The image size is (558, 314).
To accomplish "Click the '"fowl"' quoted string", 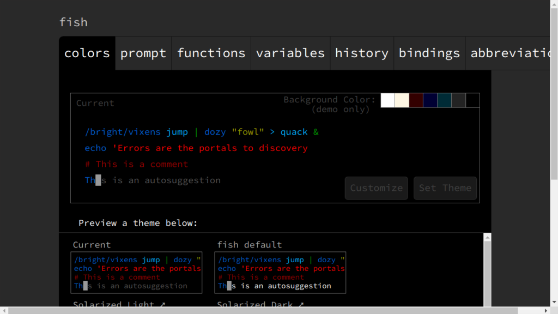I will (x=248, y=132).
